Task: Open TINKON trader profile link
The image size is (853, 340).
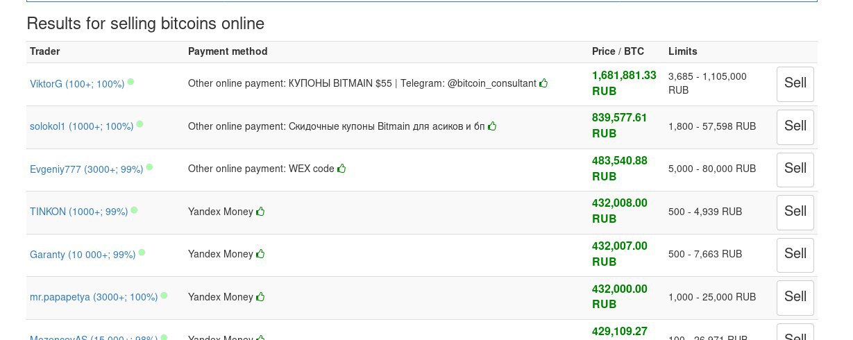Action: point(79,212)
